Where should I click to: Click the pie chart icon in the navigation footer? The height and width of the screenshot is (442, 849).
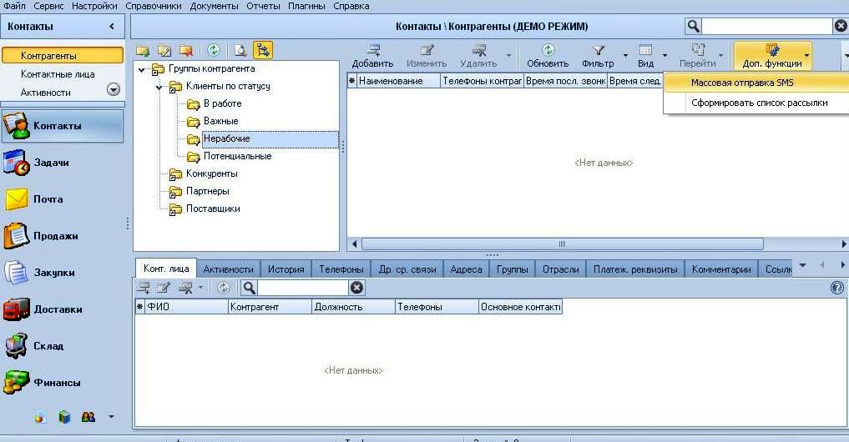coord(40,417)
